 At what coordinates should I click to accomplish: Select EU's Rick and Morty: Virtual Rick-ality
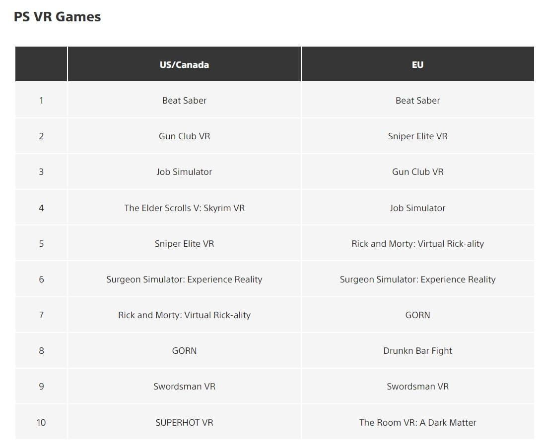coord(417,244)
